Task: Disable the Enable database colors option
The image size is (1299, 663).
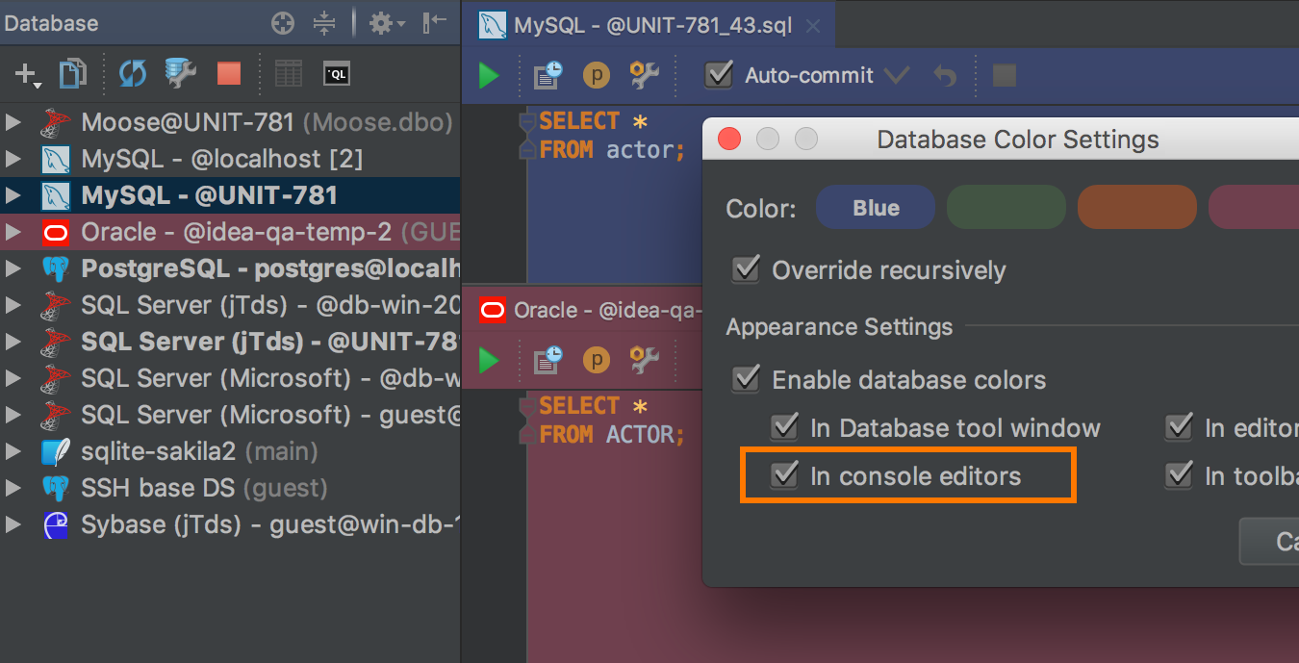Action: click(x=746, y=379)
